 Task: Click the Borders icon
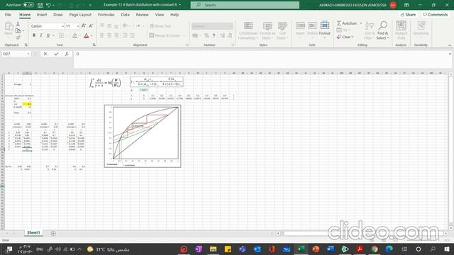pos(61,35)
